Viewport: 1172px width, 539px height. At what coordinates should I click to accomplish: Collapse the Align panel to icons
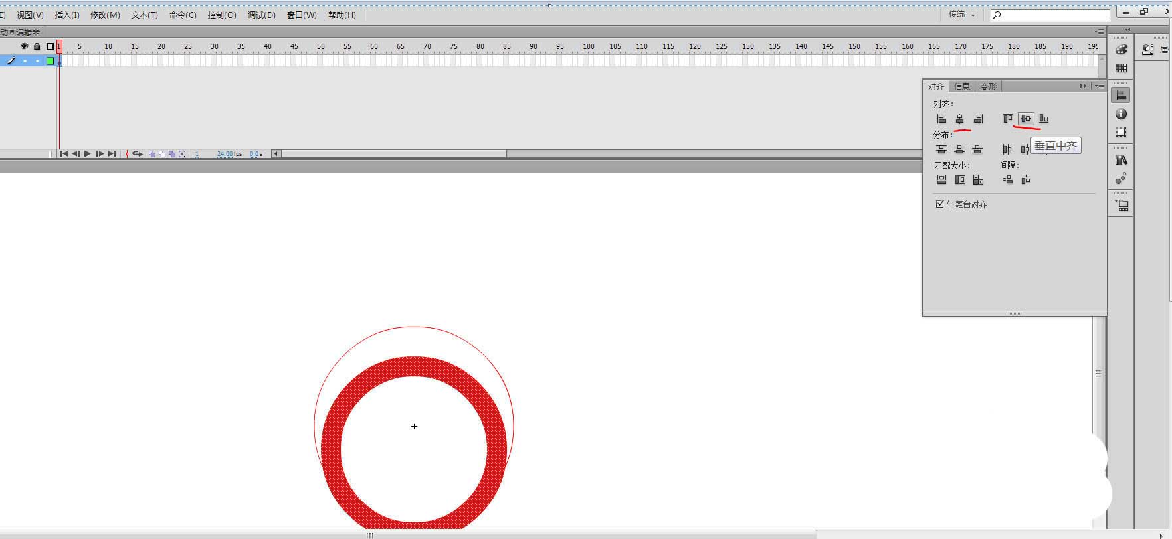click(1083, 86)
